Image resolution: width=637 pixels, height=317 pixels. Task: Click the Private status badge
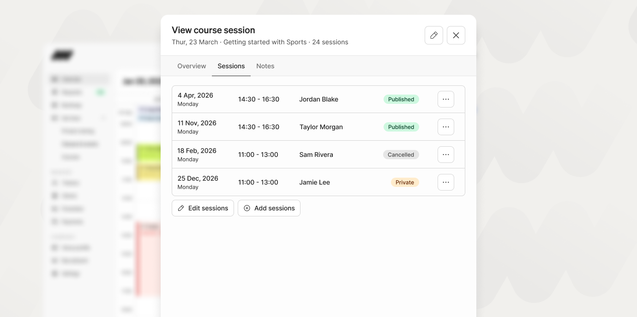tap(405, 182)
